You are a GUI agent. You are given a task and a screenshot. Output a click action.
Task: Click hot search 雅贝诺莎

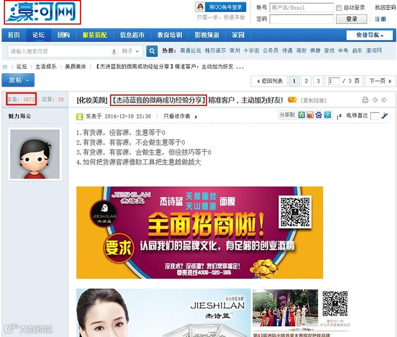215,51
